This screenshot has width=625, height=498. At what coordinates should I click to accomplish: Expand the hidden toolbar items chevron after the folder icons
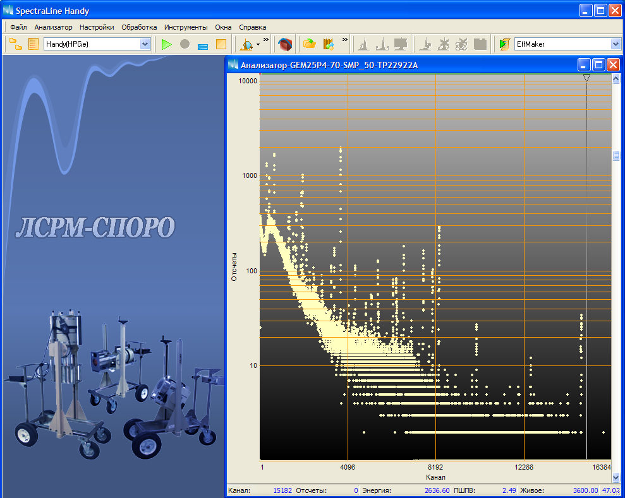pos(345,40)
